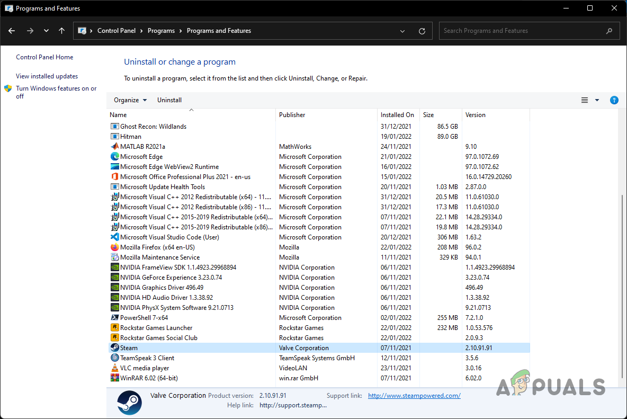627x419 pixels.
Task: Sort by the Version column header
Action: point(496,115)
